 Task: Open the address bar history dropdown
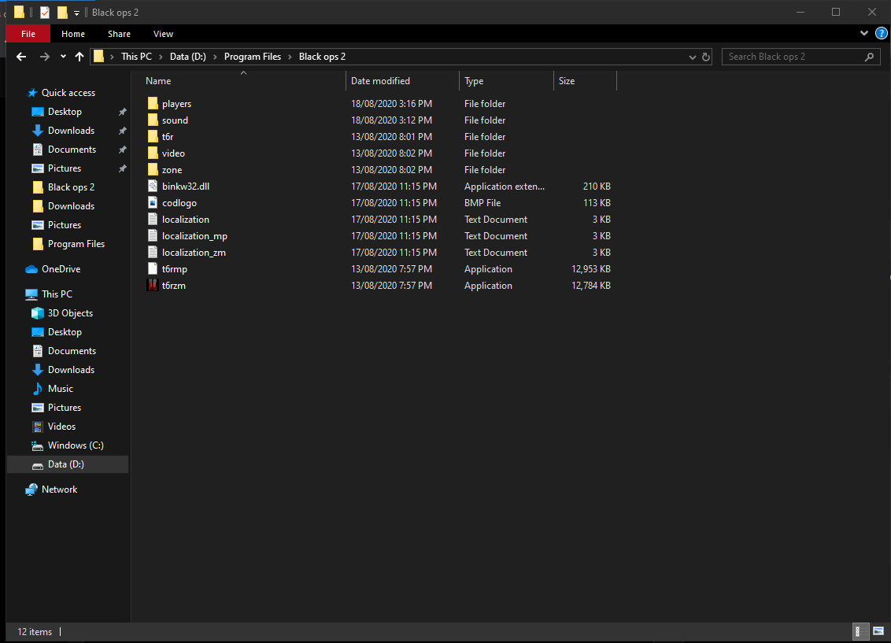[x=692, y=57]
